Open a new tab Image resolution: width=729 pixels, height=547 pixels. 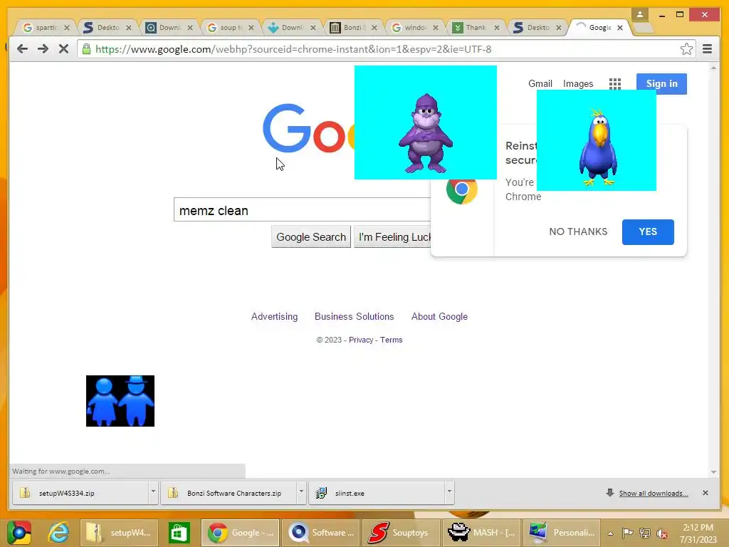[x=644, y=28]
